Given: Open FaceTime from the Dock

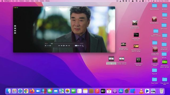Looking at the screenshot, I should (73, 91).
